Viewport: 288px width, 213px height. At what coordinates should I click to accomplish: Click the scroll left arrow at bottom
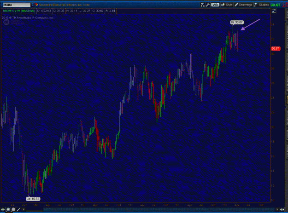coord(24,209)
